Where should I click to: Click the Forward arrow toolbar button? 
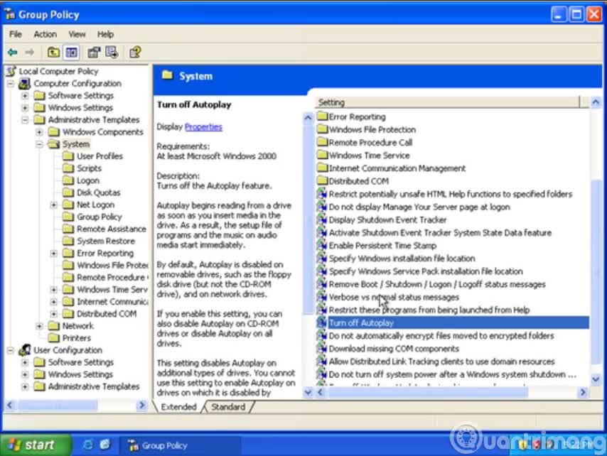tap(30, 53)
